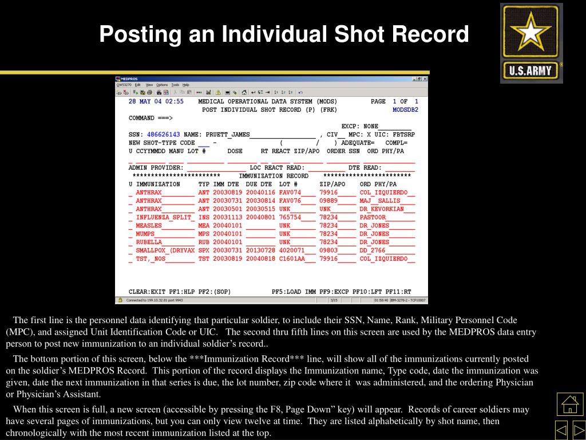This screenshot has width=586, height=440.
Task: Click lot number FAV074
Action: pyautogui.click(x=290, y=192)
